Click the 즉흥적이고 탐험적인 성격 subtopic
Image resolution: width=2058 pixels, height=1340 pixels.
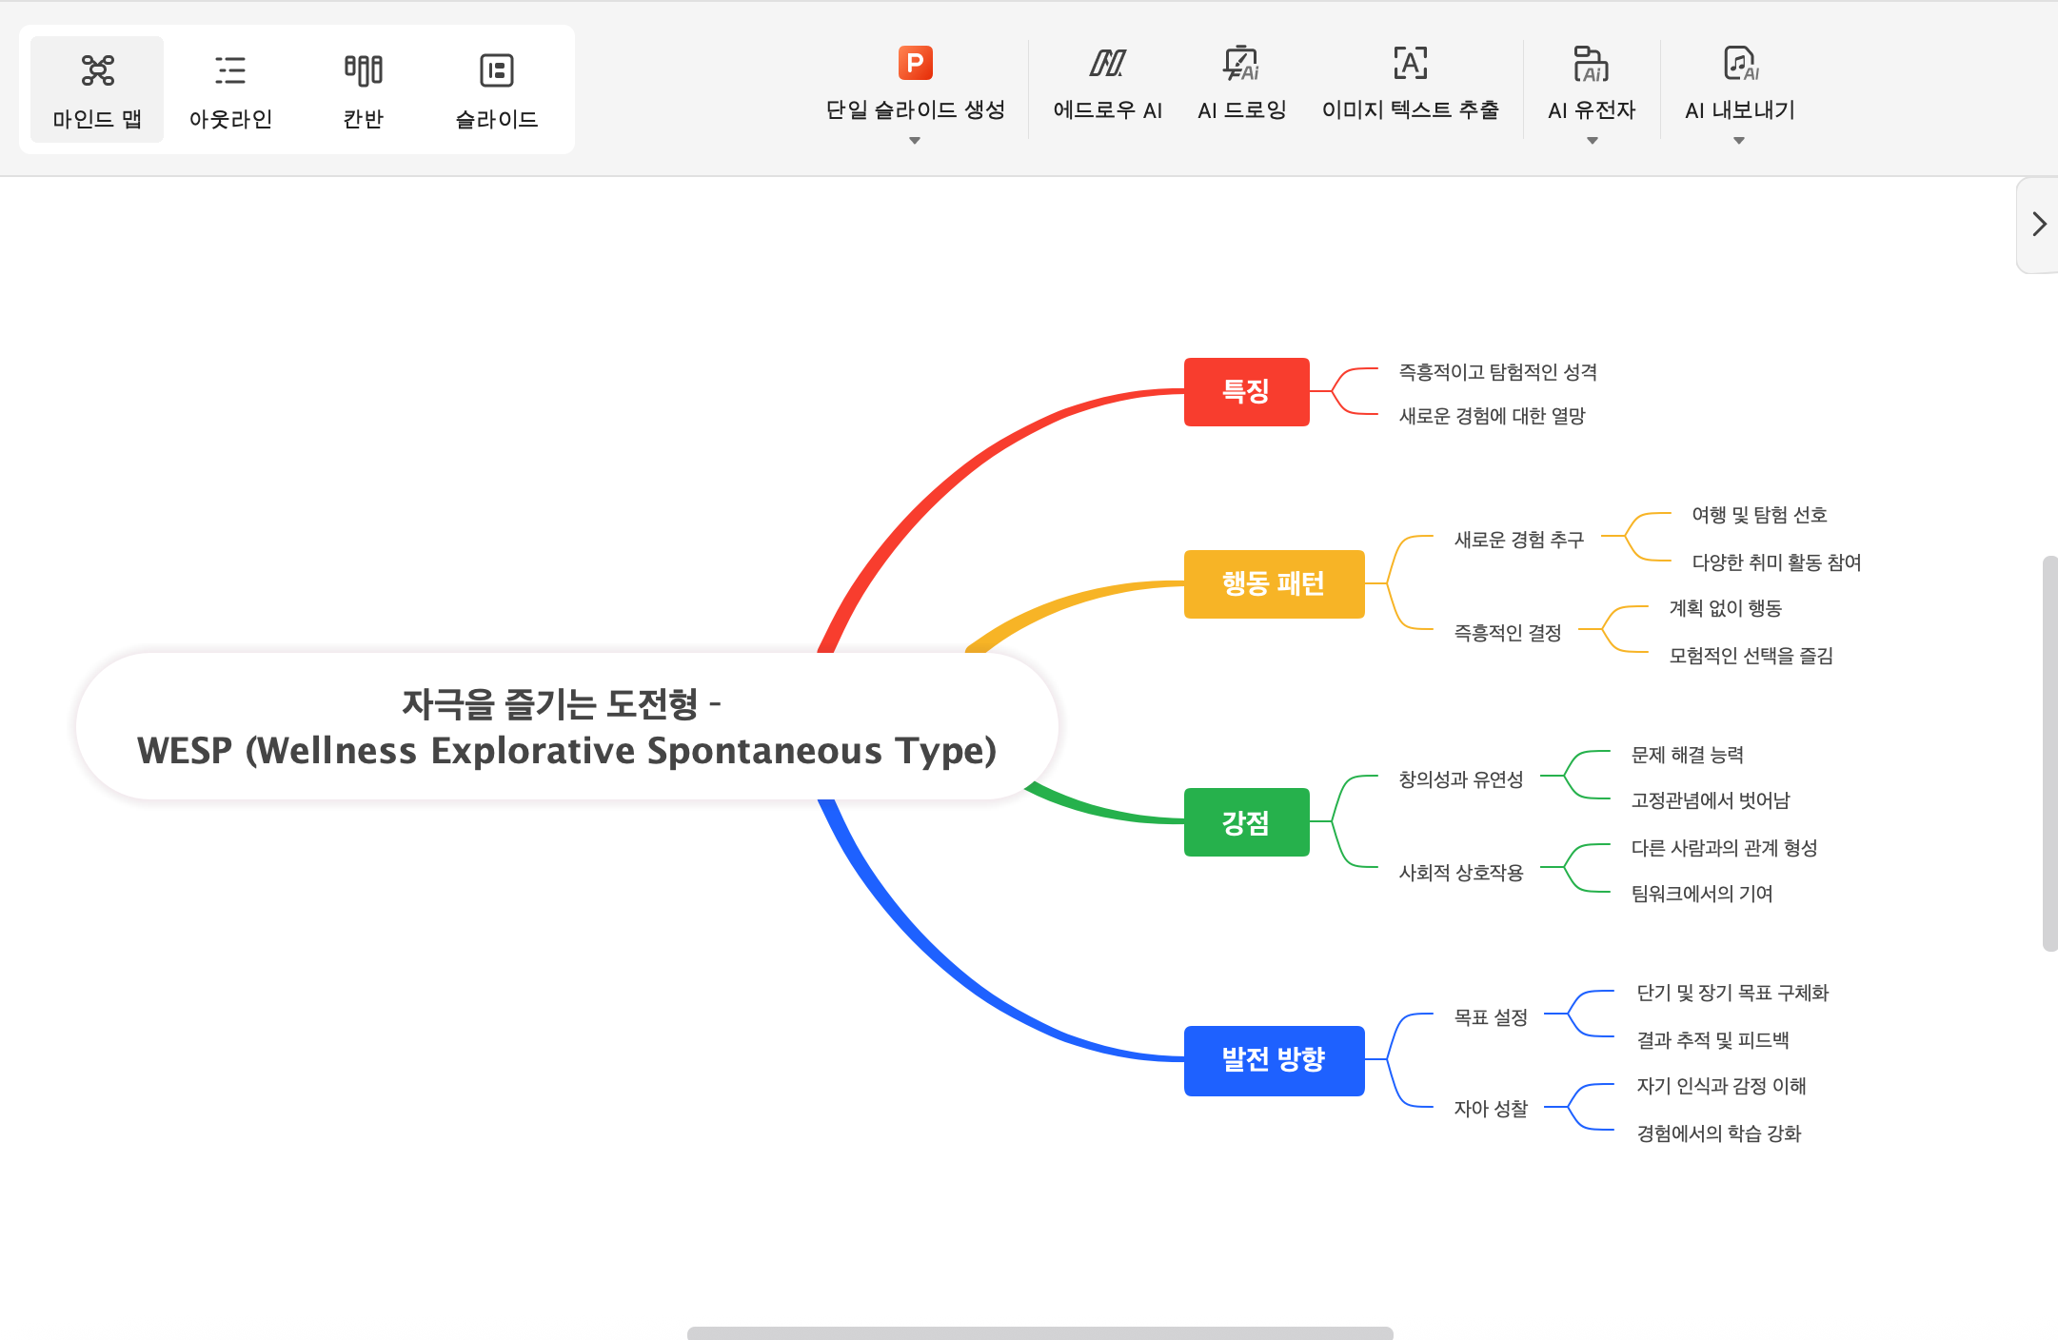(x=1498, y=372)
